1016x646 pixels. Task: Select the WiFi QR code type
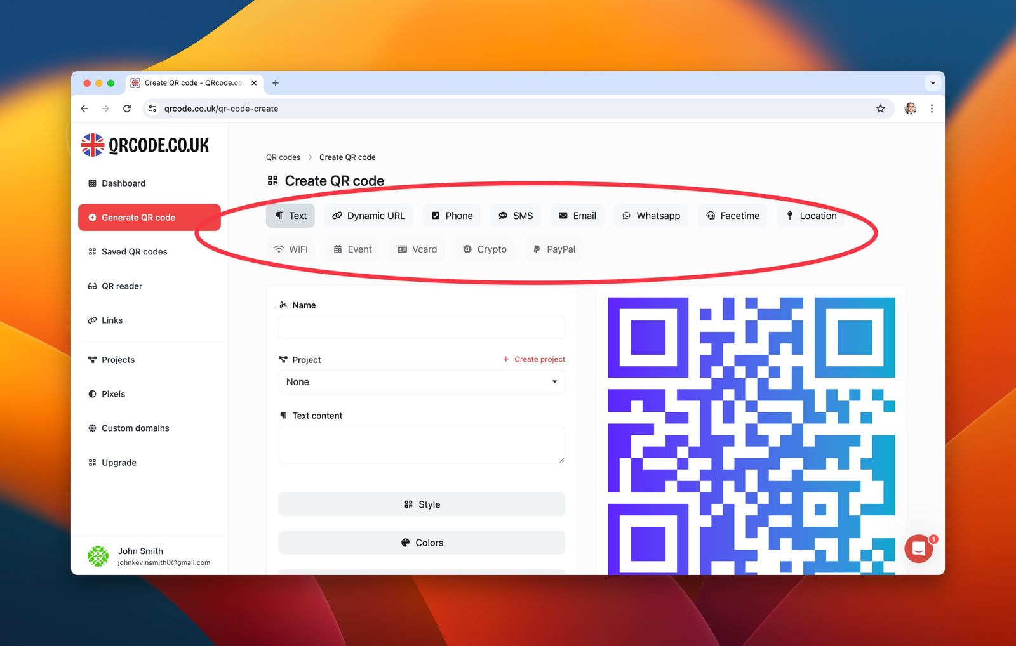(291, 249)
